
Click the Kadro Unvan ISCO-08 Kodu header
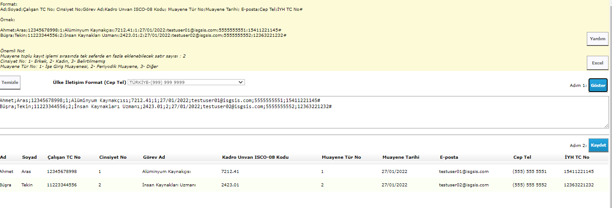pyautogui.click(x=255, y=157)
